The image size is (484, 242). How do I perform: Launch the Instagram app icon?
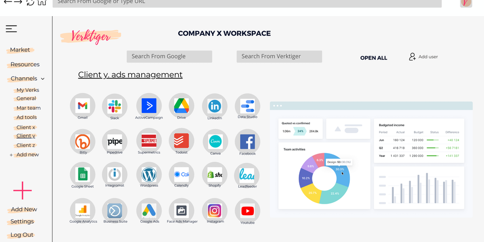coord(215,211)
